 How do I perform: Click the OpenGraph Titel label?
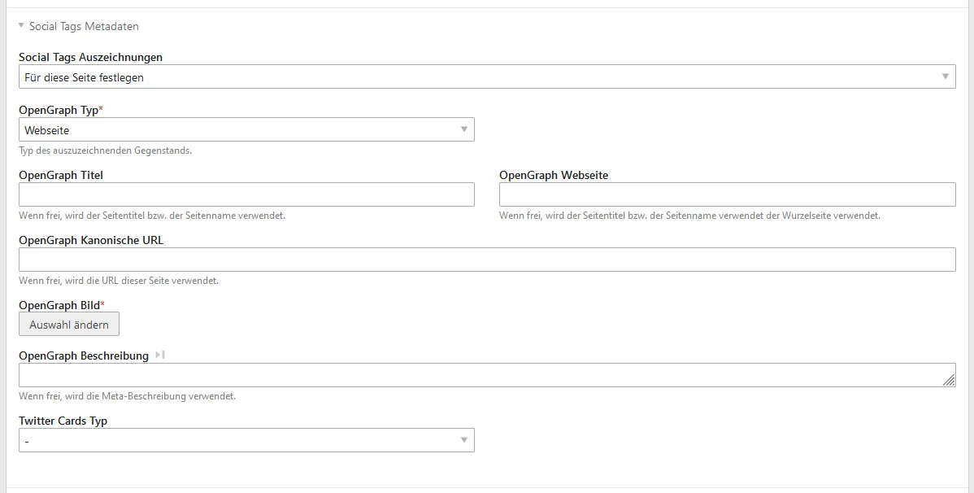coord(61,175)
